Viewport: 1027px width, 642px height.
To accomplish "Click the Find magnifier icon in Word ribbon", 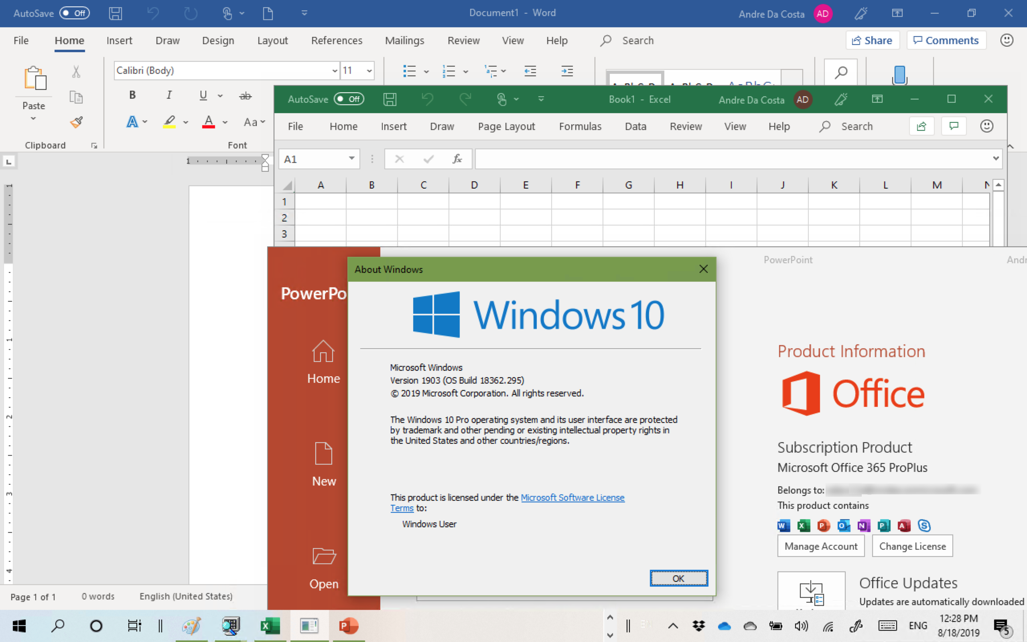I will click(840, 73).
